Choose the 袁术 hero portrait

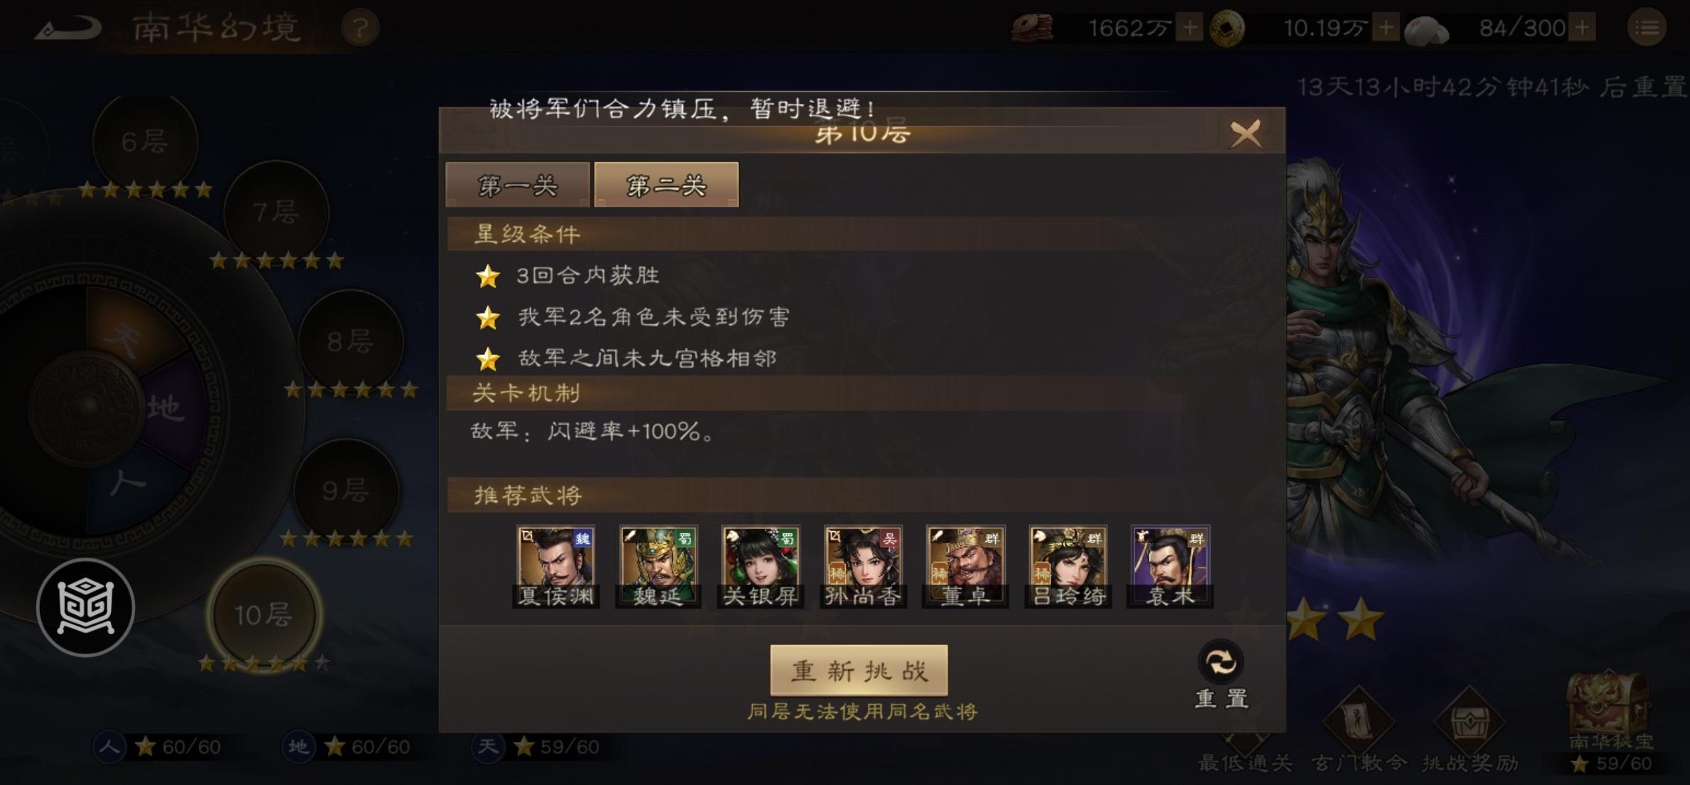pyautogui.click(x=1171, y=566)
